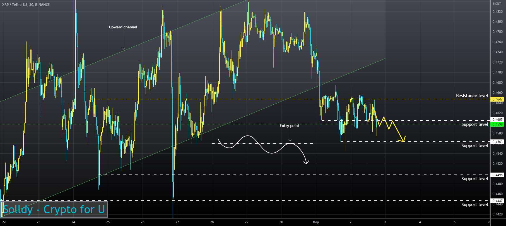506x226 pixels.
Task: Click the 0.4460 price axis tick
Action: click(497, 194)
